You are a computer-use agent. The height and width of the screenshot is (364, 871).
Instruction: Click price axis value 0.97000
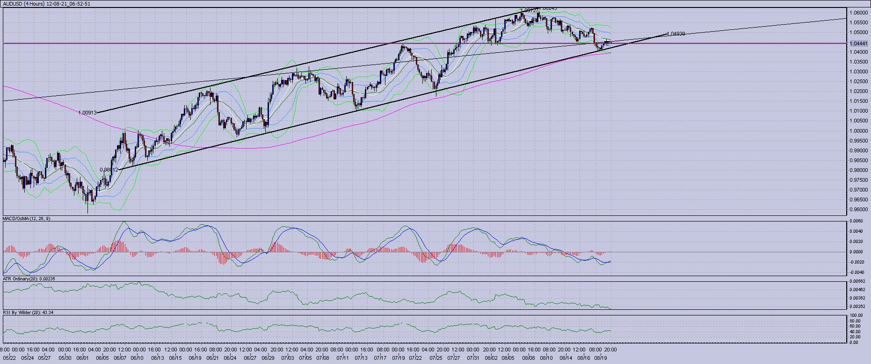pos(859,190)
